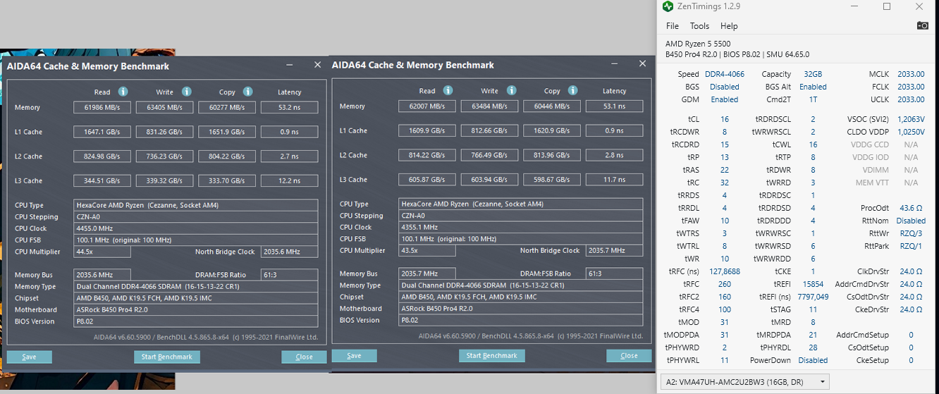Minimize the right AIDA64 window
The image size is (939, 394).
tap(615, 63)
